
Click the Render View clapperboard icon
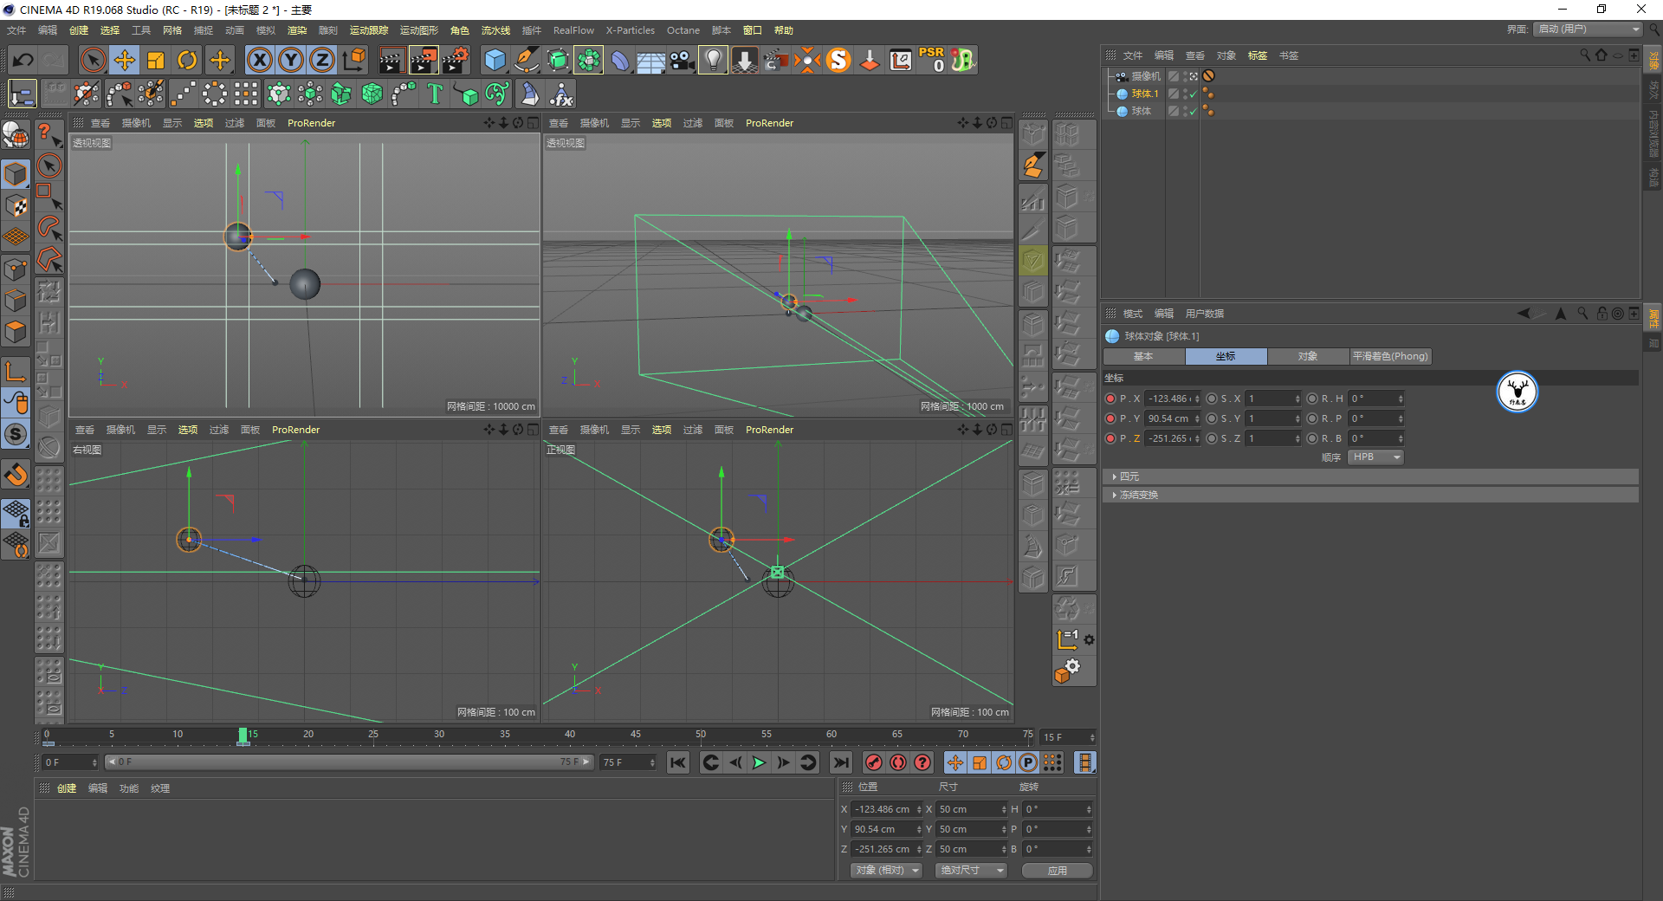(x=391, y=60)
